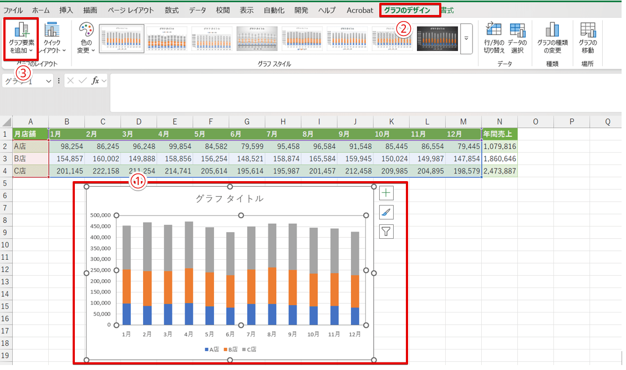
Task: Open Quick Layout (クイックレイアウト) dropdown
Action: (x=53, y=38)
